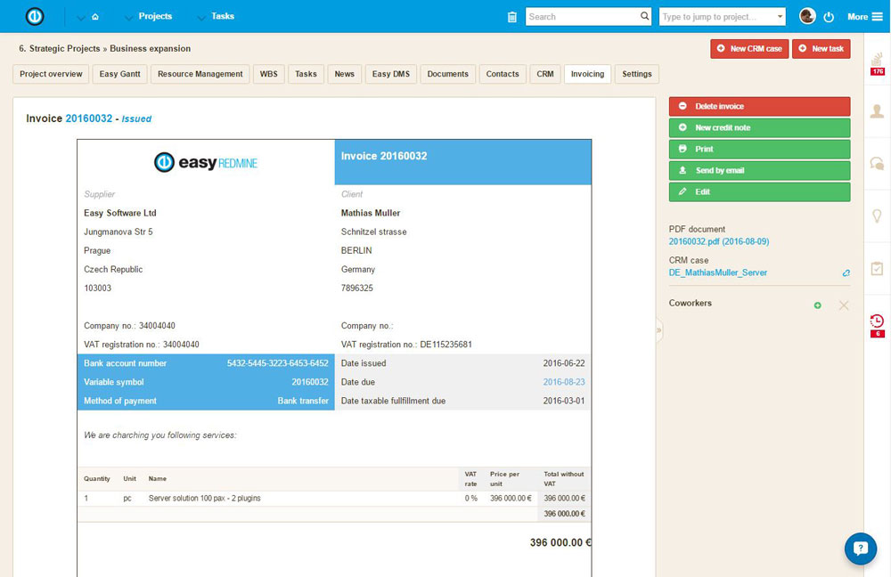Open the Resource Management tab
The image size is (891, 577).
[200, 74]
